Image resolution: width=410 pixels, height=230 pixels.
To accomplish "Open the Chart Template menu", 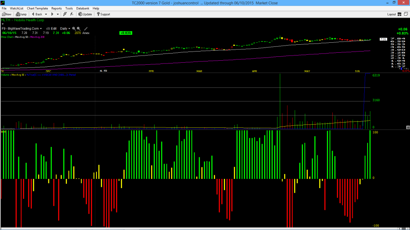I will pyautogui.click(x=37, y=8).
